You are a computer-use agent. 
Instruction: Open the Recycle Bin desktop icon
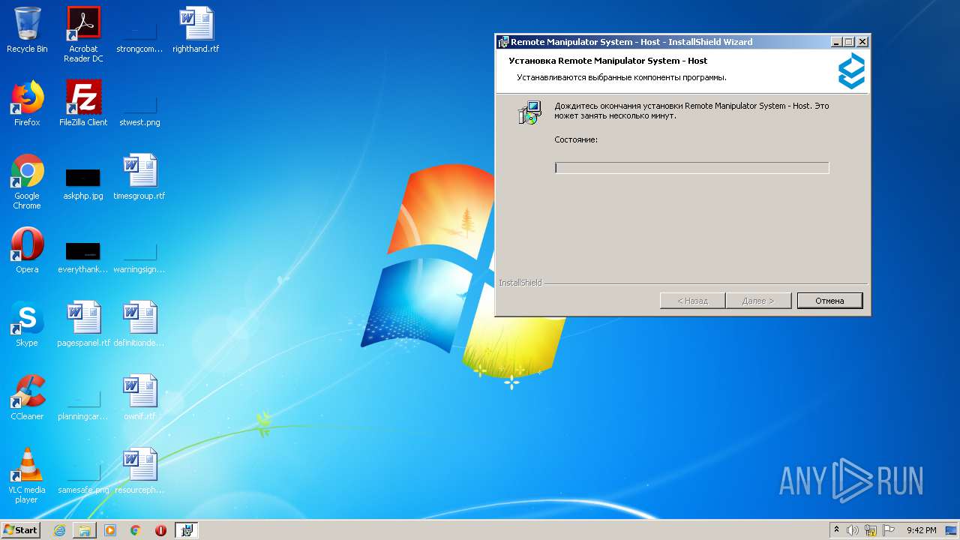tap(27, 30)
